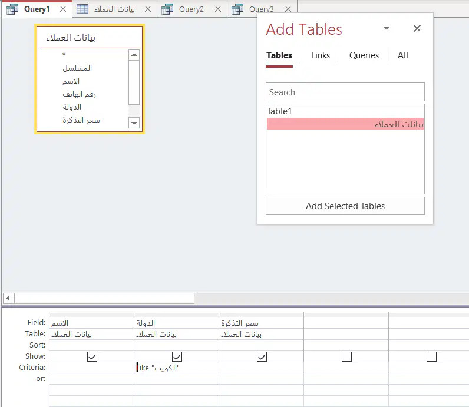Click the بيانات العملاء tab table icon
469x407 pixels.
tap(82, 9)
